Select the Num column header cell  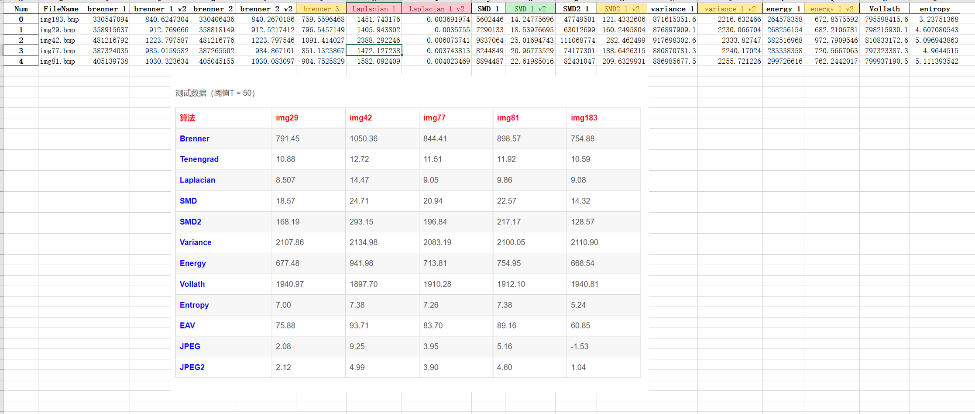click(x=21, y=9)
